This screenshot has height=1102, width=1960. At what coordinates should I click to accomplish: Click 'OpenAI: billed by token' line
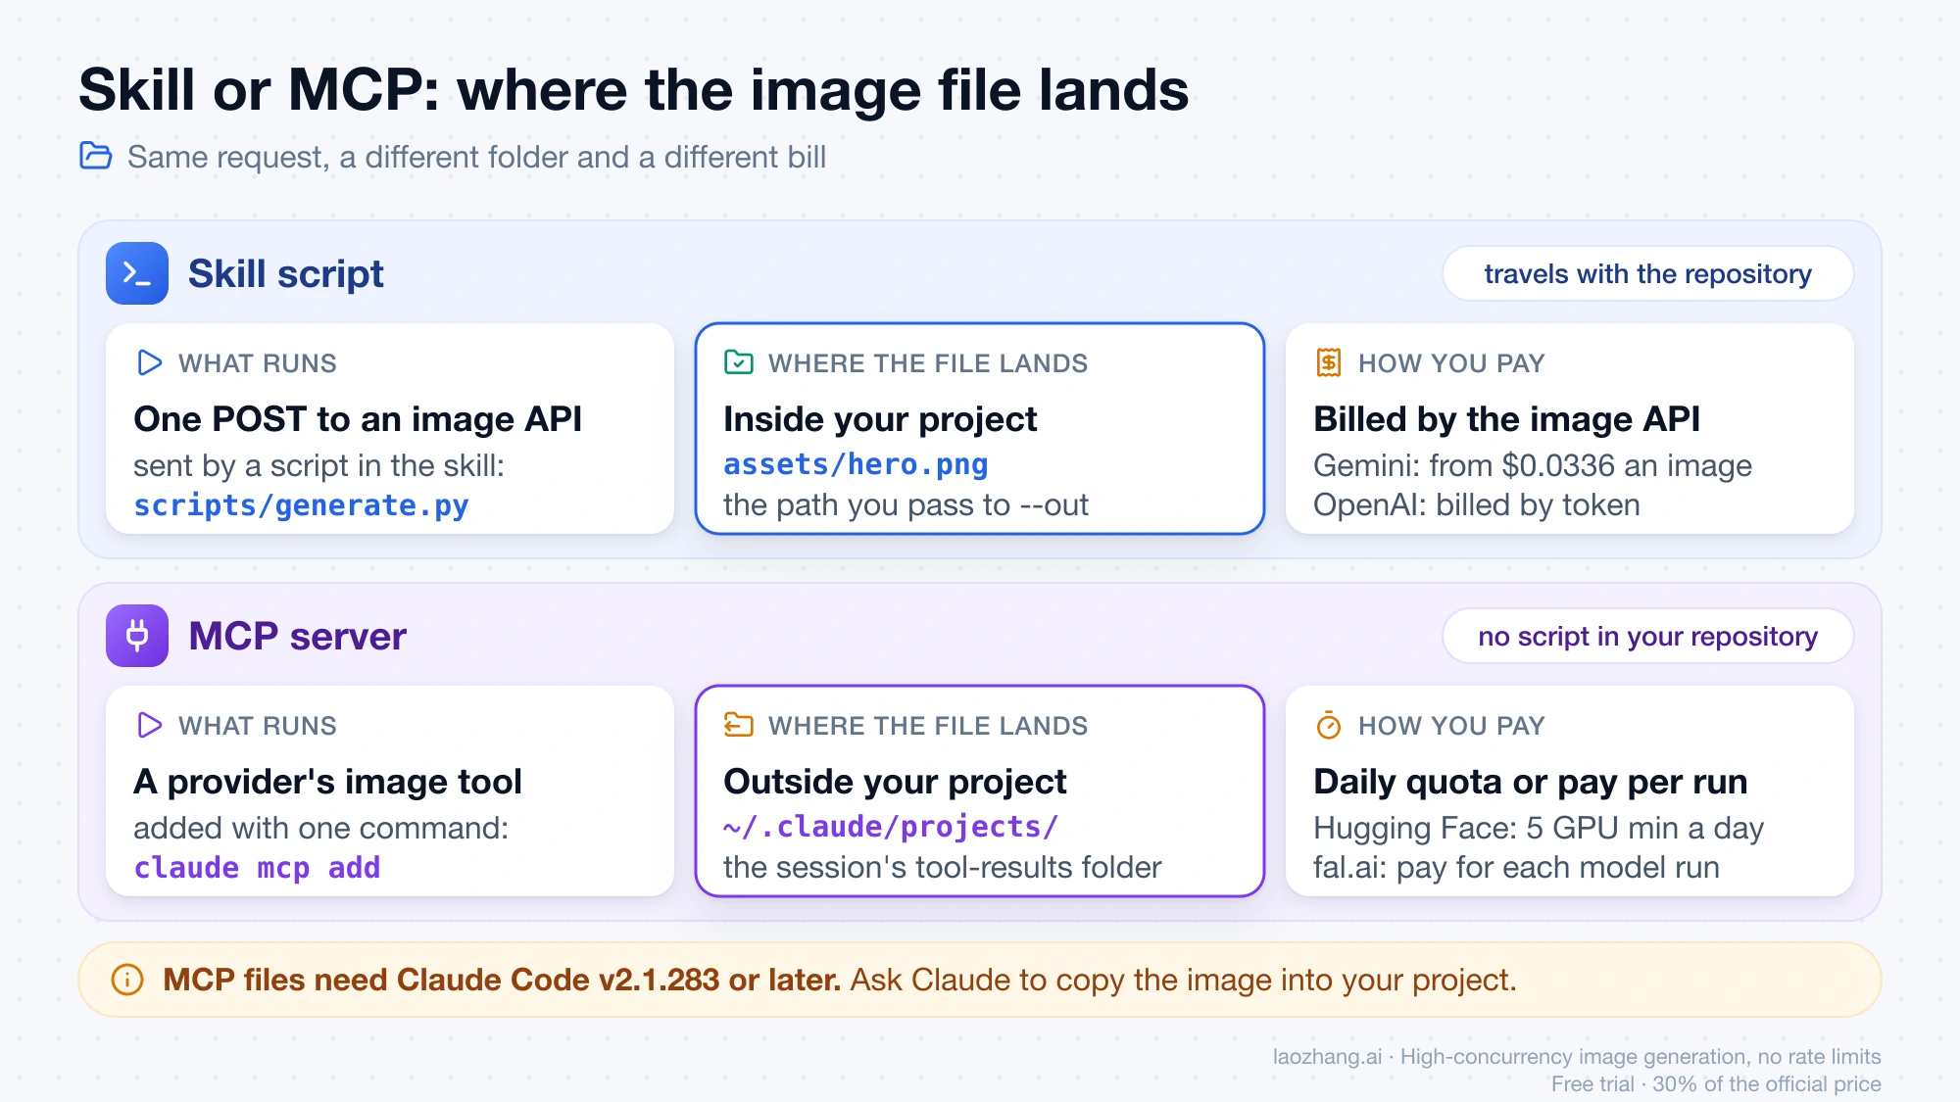(1477, 504)
